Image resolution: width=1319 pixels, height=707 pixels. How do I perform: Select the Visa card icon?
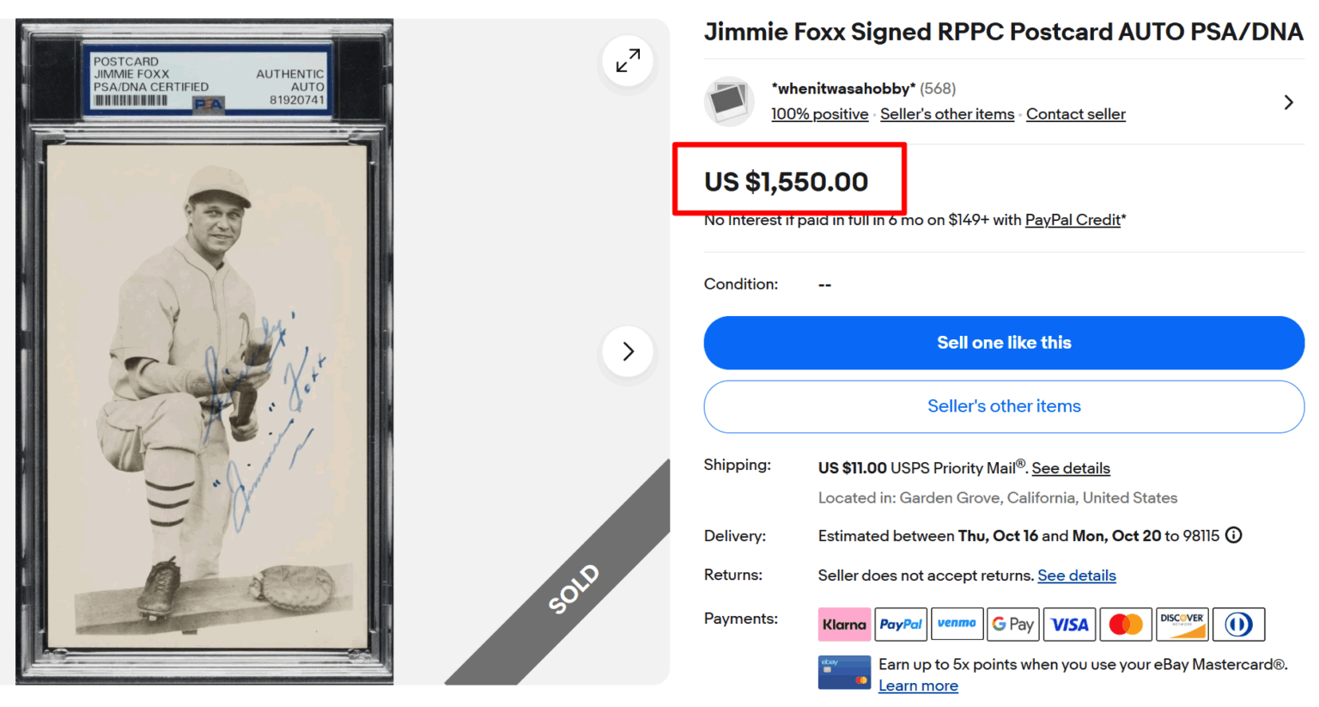(1069, 625)
